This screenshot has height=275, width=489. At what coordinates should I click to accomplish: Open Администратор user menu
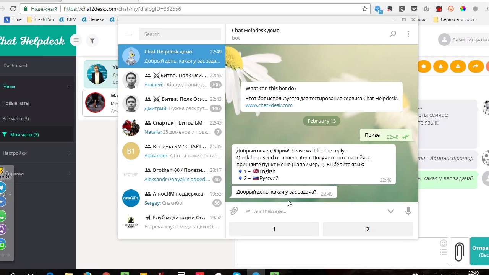[x=464, y=40]
